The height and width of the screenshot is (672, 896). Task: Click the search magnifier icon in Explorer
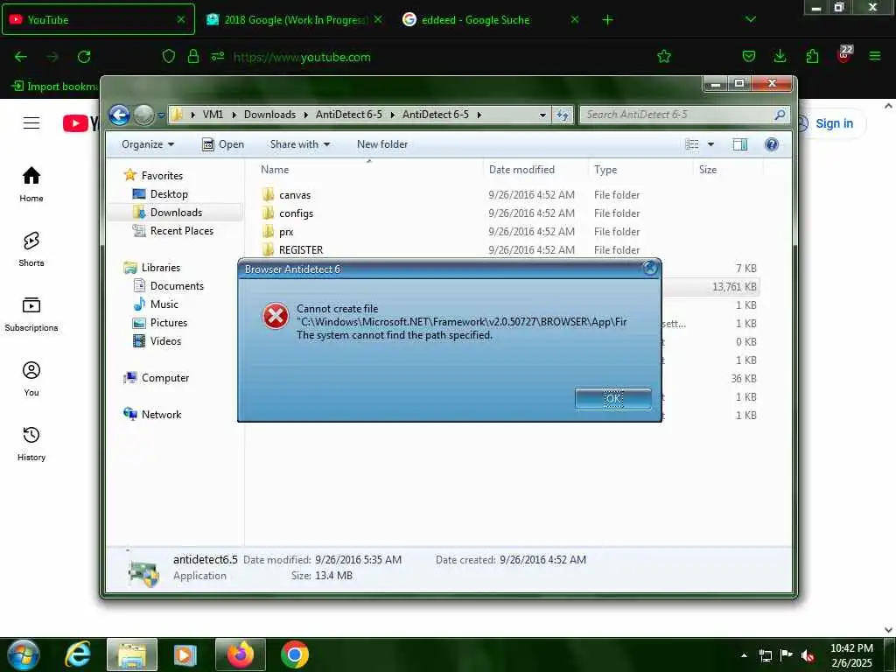pyautogui.click(x=780, y=115)
